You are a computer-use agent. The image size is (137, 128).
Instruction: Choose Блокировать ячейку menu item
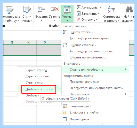pyautogui.click(x=95, y=112)
